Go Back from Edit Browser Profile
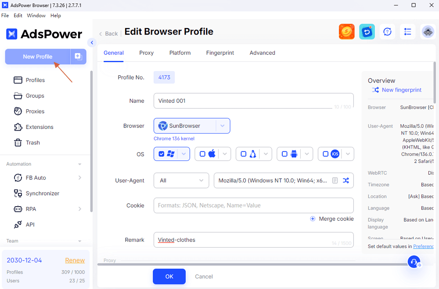This screenshot has width=439, height=289. coord(108,34)
